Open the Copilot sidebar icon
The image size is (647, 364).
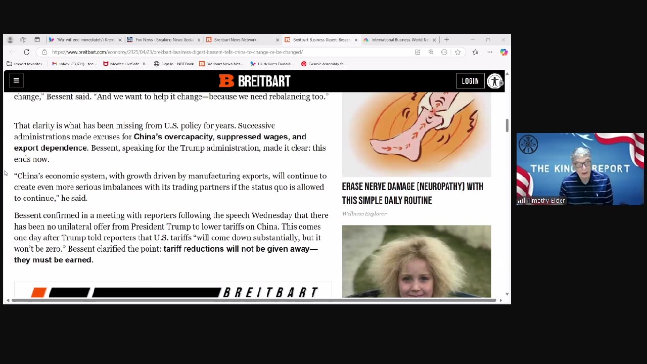[504, 52]
